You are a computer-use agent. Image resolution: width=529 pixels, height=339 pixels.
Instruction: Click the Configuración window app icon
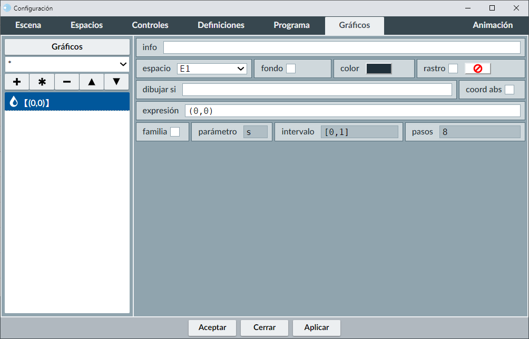coord(7,8)
